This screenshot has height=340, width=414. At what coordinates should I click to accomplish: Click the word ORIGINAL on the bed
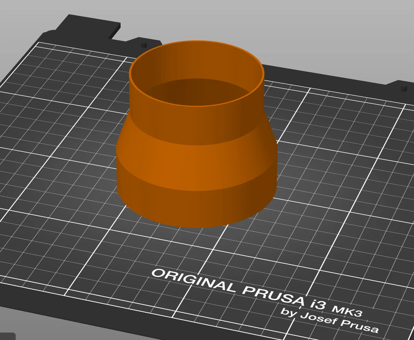(194, 280)
